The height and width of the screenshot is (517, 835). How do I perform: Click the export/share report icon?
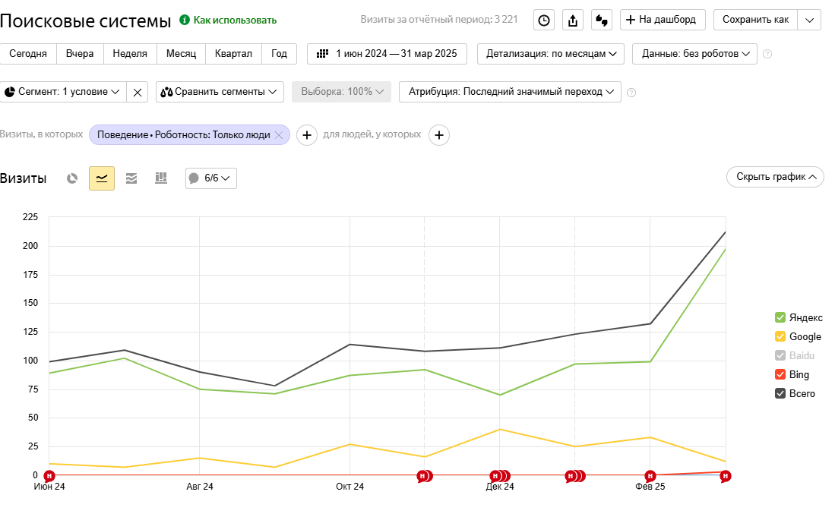(x=573, y=20)
